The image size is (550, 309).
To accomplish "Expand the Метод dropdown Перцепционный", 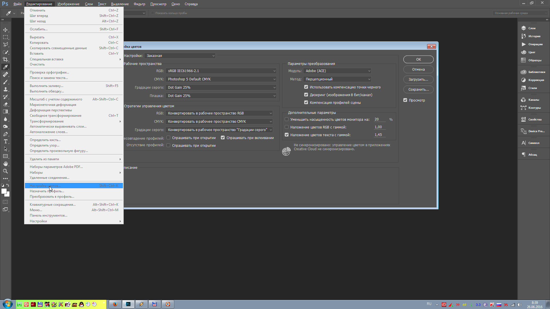I will pyautogui.click(x=337, y=79).
